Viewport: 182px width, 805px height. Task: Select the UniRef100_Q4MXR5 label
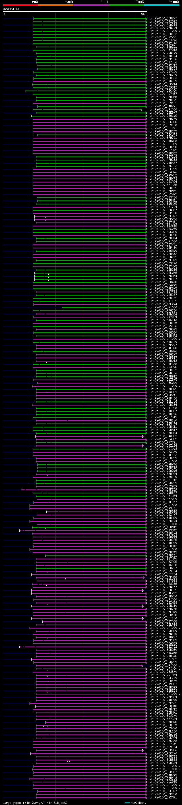click(x=163, y=775)
